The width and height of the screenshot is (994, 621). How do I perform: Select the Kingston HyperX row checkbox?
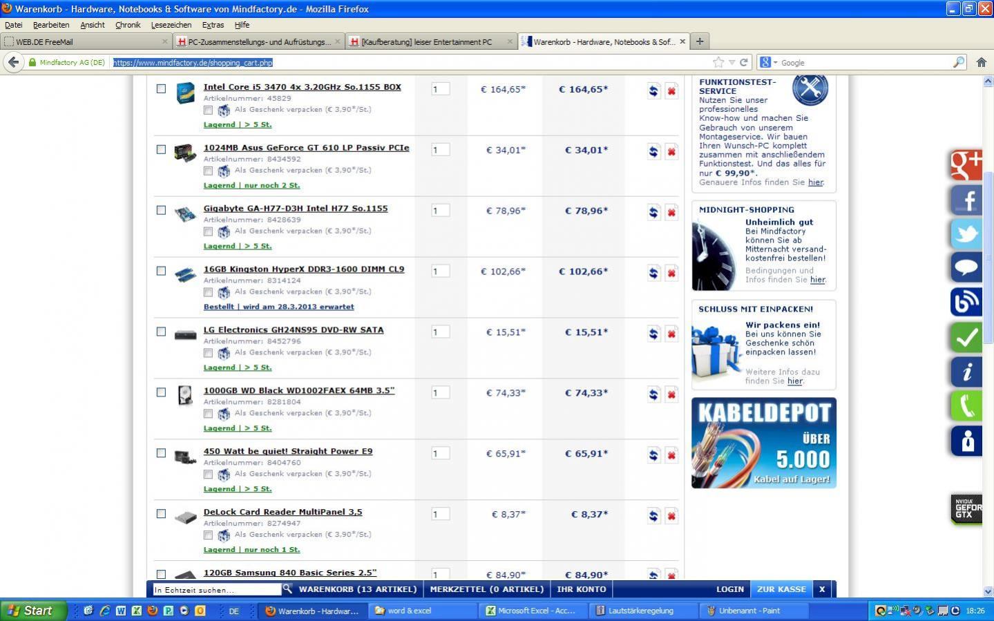(161, 271)
